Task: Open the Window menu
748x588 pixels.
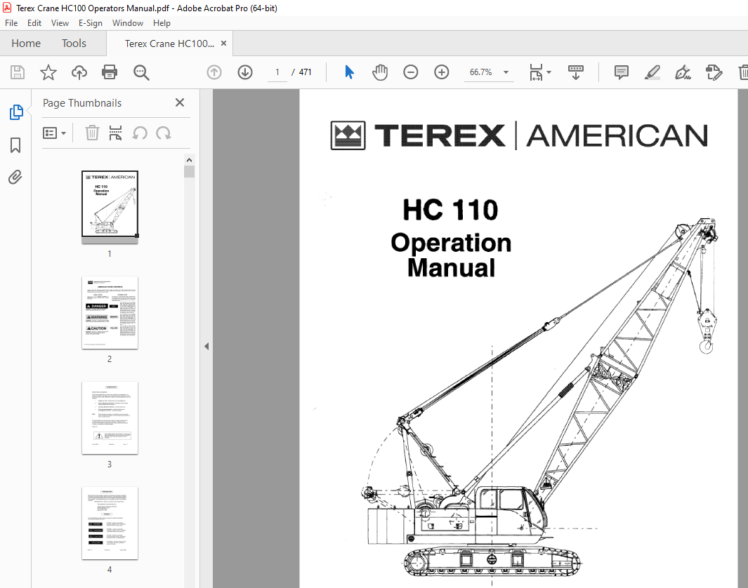Action: pyautogui.click(x=127, y=23)
